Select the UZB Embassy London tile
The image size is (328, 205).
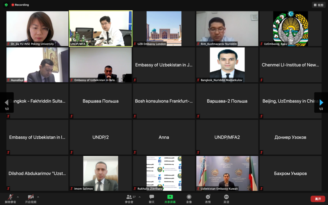164,29
